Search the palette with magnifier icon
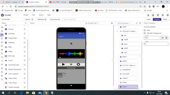The width and height of the screenshot is (170, 95). pos(25,23)
